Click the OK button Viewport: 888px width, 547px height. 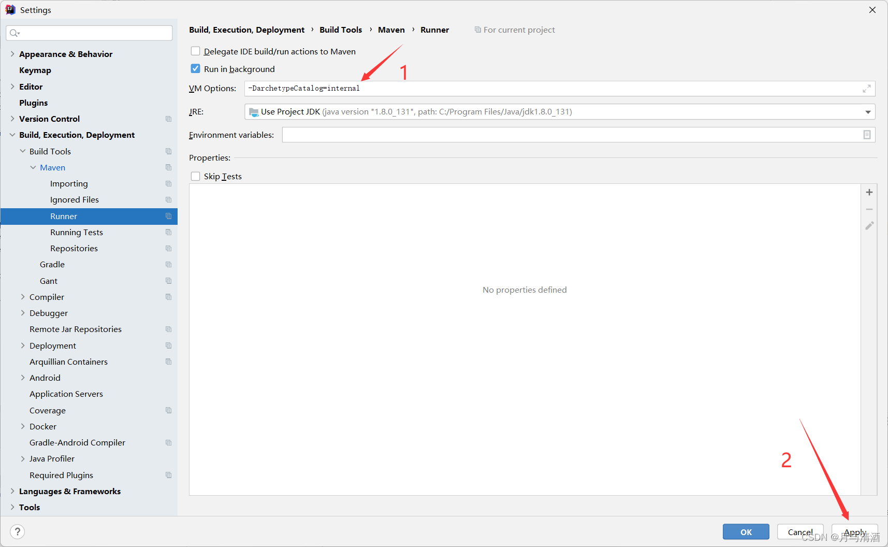pyautogui.click(x=746, y=531)
